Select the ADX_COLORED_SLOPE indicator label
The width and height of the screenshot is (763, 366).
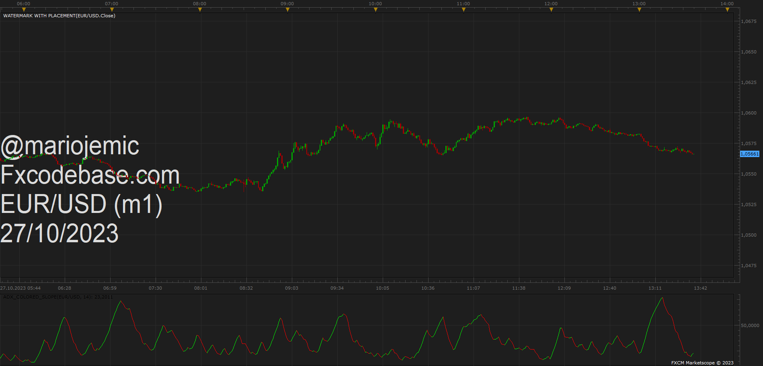click(x=58, y=297)
